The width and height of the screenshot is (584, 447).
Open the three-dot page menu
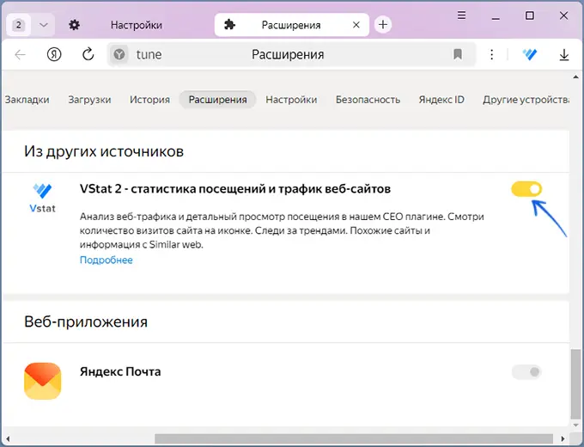click(x=491, y=55)
